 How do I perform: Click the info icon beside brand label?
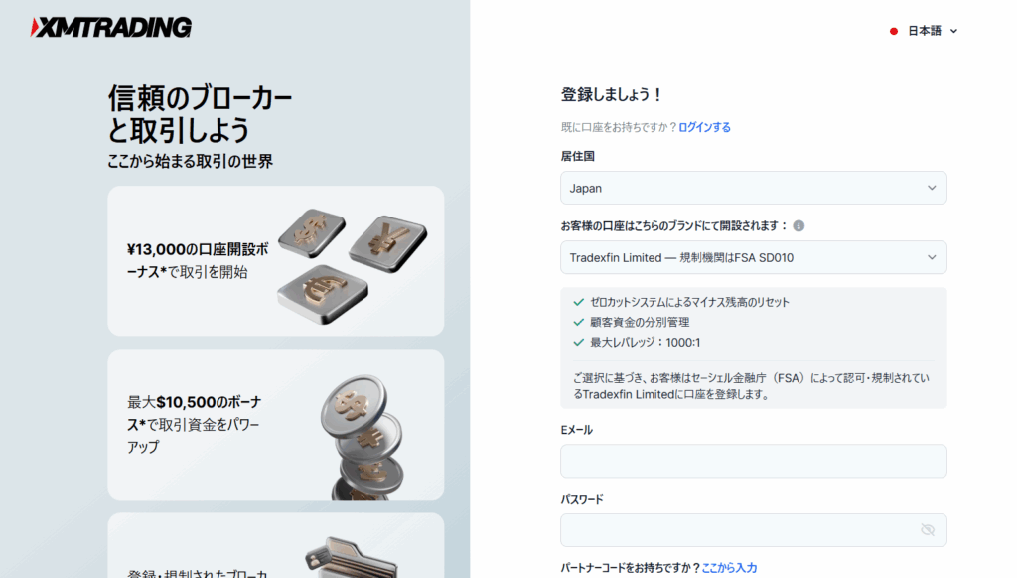(x=799, y=225)
